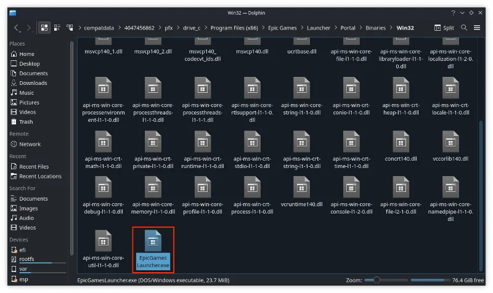Open the search magnifier
The height and width of the screenshot is (293, 493).
[464, 28]
